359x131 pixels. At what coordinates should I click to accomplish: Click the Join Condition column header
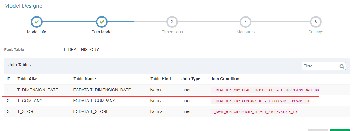coord(225,79)
